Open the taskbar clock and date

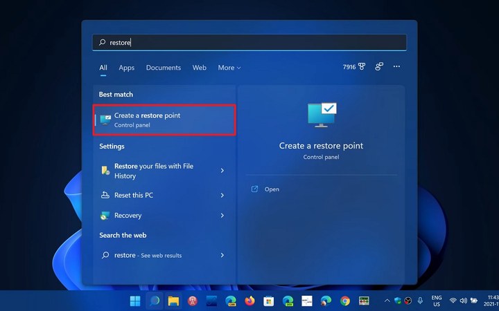491,301
